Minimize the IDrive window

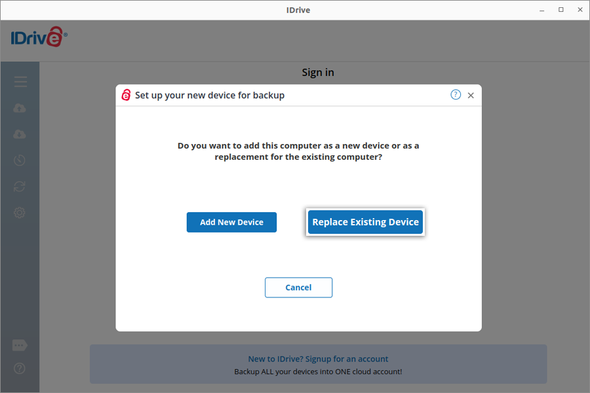click(x=541, y=10)
